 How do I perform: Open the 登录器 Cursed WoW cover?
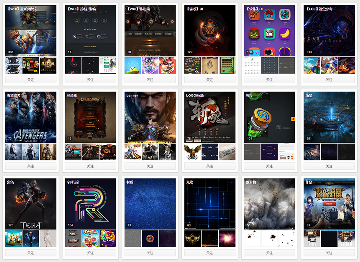(90, 117)
